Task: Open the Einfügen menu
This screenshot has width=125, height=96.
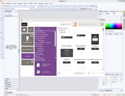Action: [20, 3]
